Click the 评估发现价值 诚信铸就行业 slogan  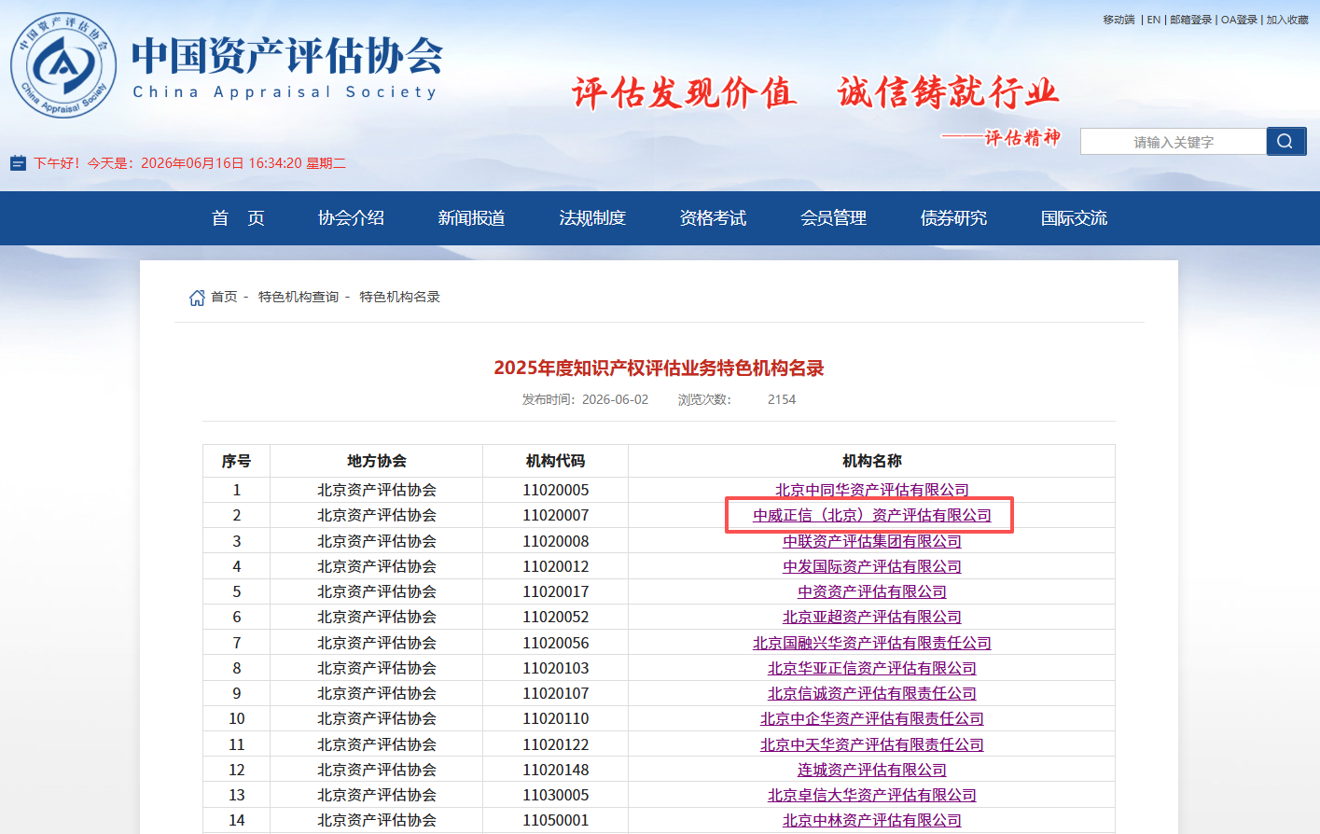815,93
